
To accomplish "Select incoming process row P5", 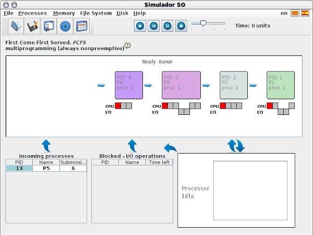I will click(x=46, y=169).
